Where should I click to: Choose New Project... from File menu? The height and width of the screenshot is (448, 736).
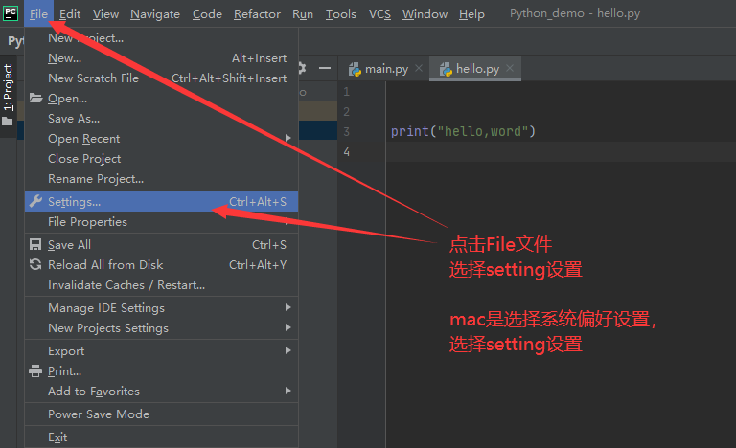(x=161, y=38)
